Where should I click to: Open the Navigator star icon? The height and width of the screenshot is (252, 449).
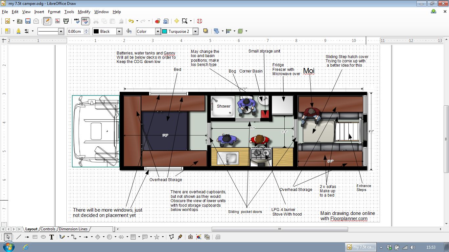click(x=177, y=21)
